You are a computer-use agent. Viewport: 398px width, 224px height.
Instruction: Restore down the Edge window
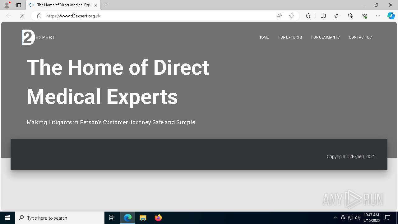click(377, 5)
